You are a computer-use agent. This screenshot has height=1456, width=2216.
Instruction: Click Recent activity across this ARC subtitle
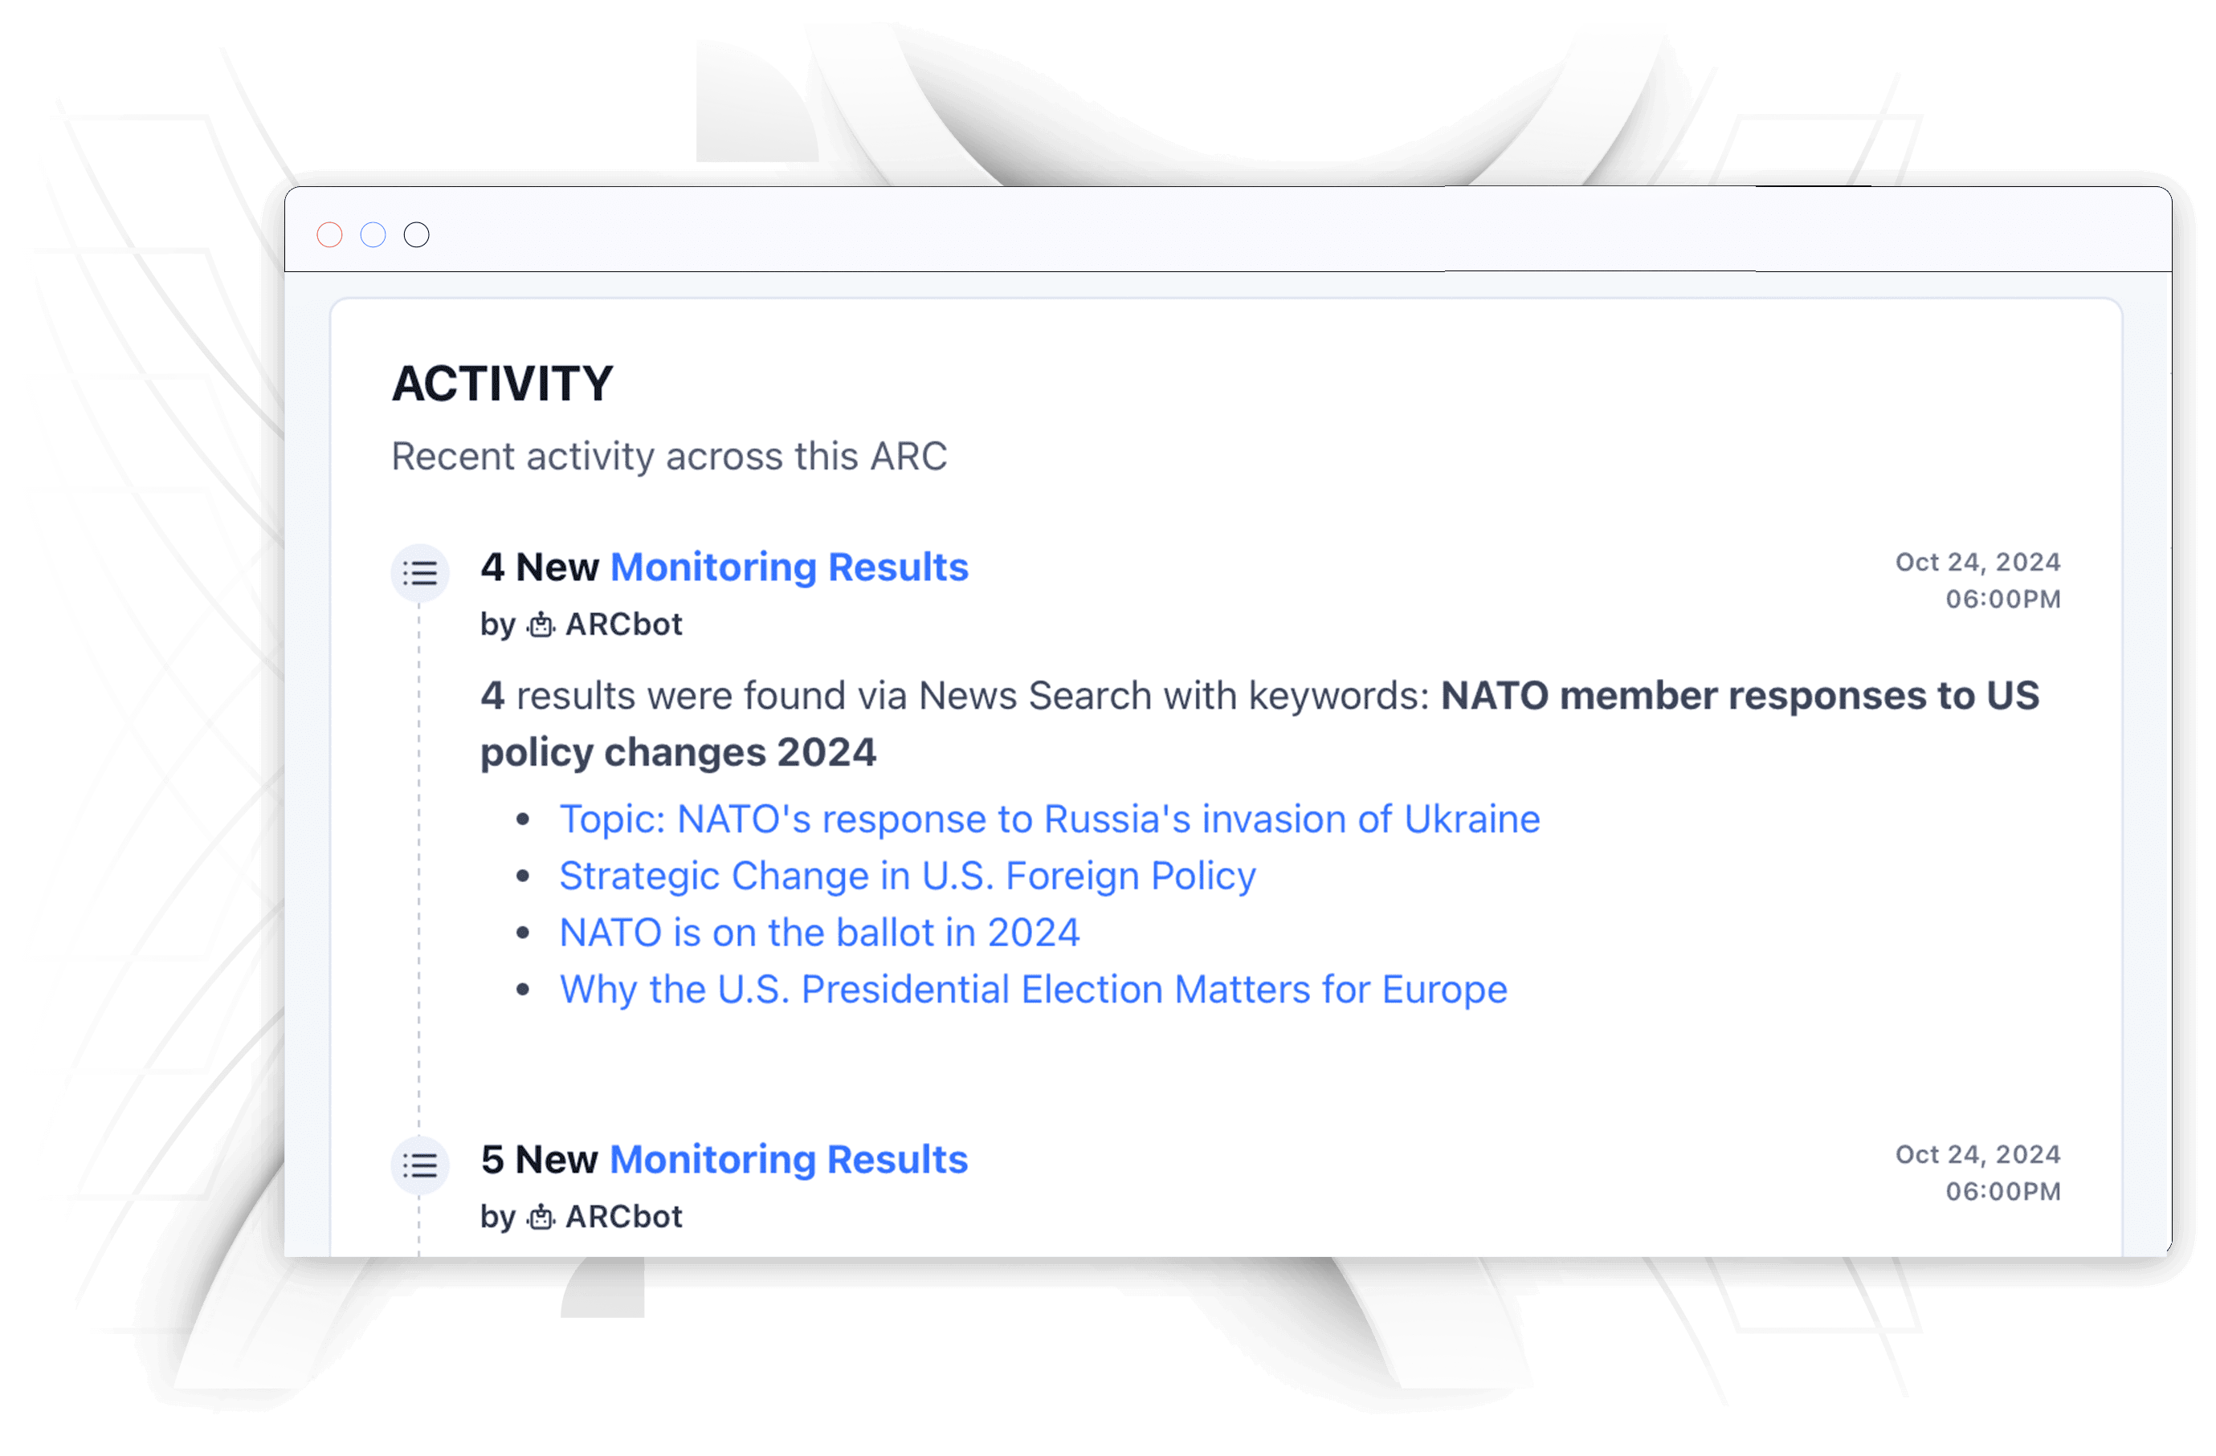tap(668, 457)
